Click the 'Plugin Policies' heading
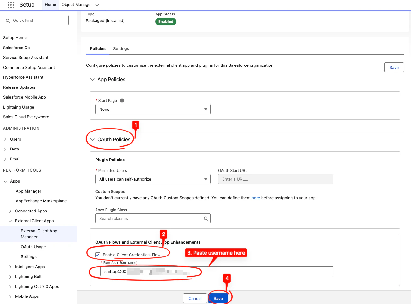 pos(110,160)
